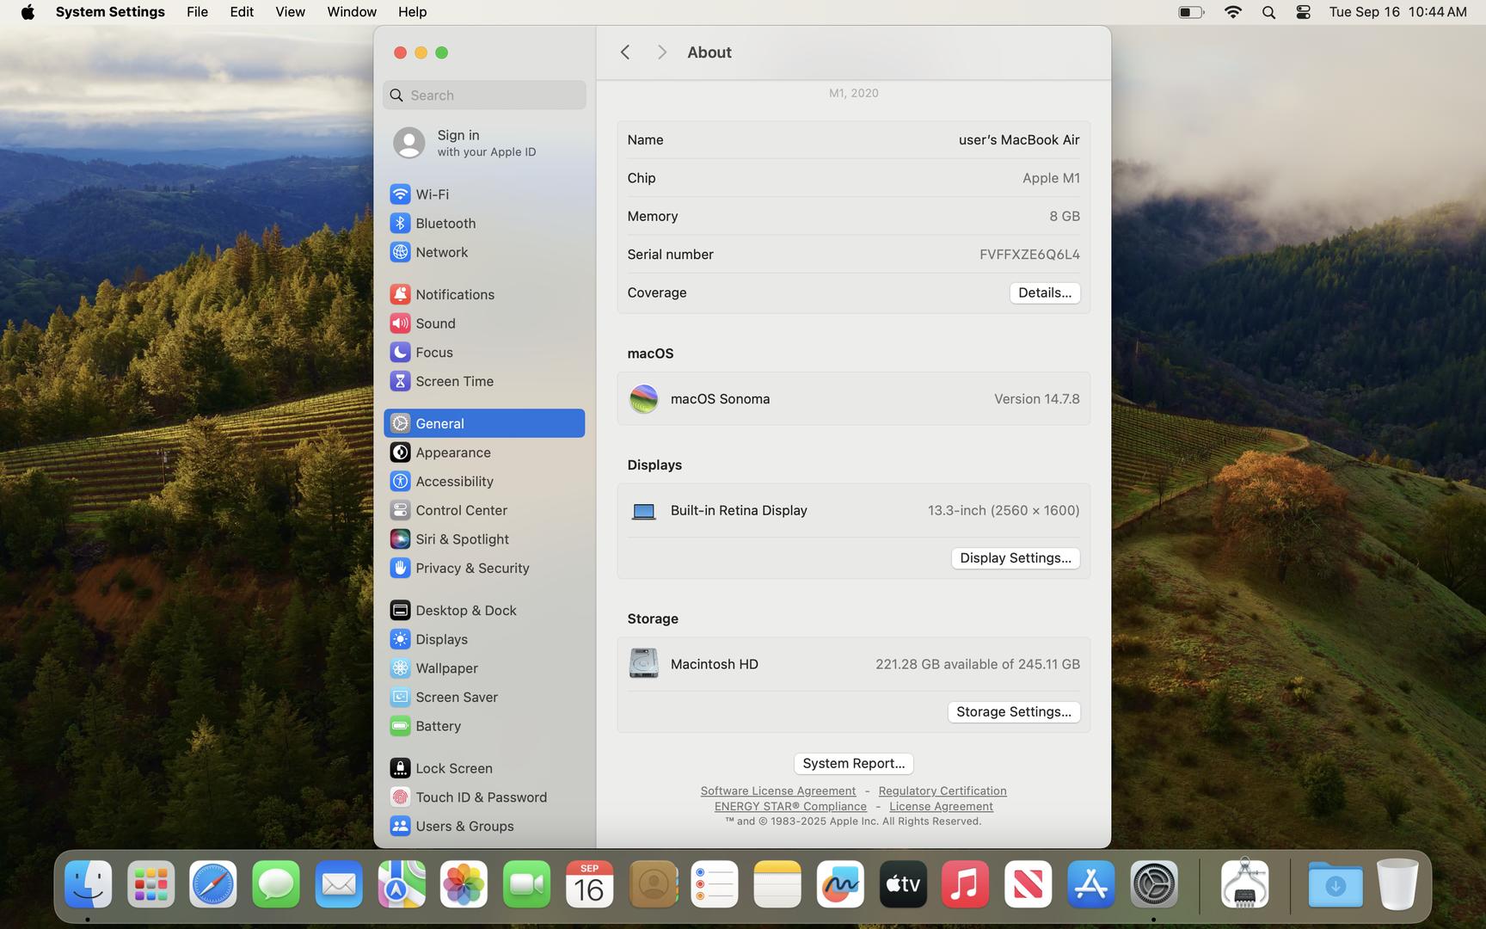Open Desktop & Dock settings

pos(484,610)
